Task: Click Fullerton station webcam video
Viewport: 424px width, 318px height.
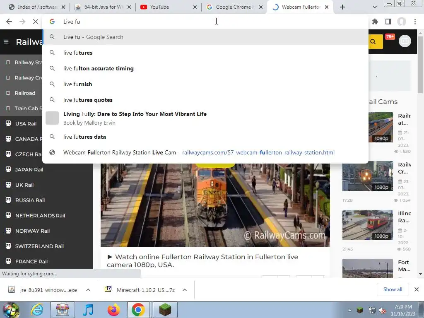Action: pos(215,205)
